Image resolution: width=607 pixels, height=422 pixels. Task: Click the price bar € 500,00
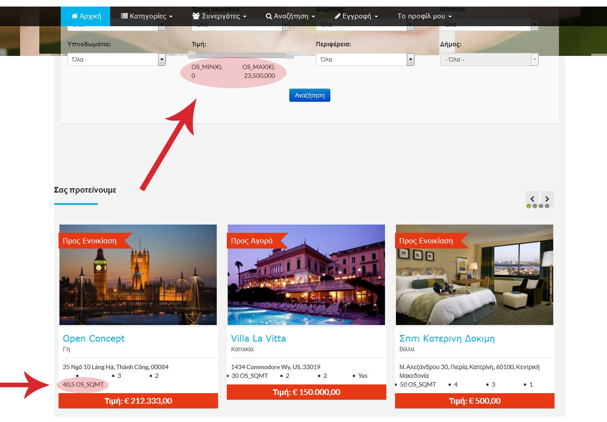pos(475,401)
